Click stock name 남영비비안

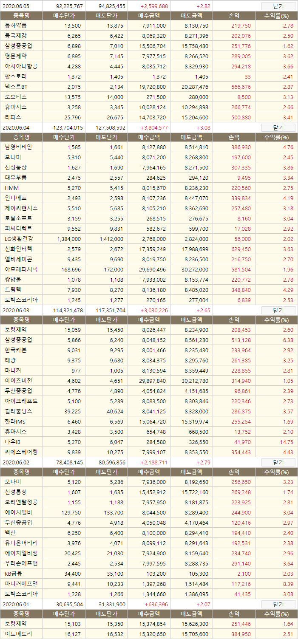[18, 147]
